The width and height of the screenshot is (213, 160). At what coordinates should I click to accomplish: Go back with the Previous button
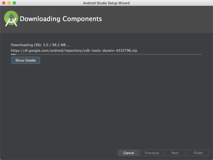tap(152, 153)
